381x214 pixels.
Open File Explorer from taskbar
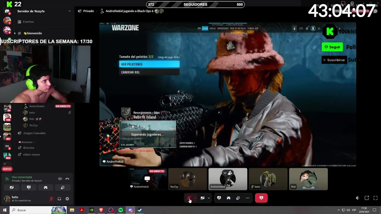[72, 210]
